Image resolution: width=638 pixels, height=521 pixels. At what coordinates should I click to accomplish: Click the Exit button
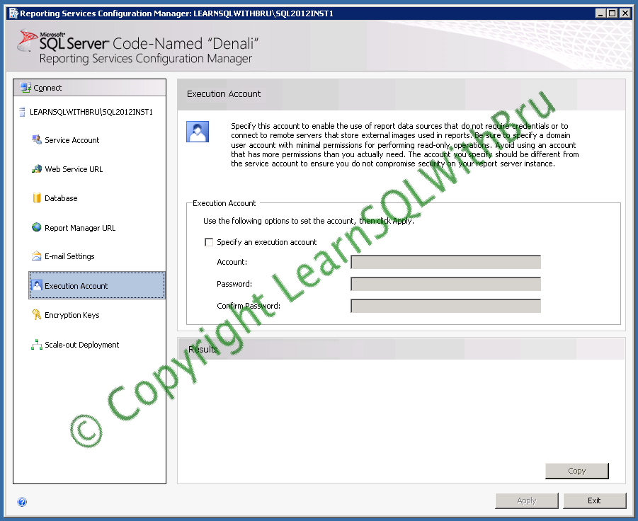[595, 500]
